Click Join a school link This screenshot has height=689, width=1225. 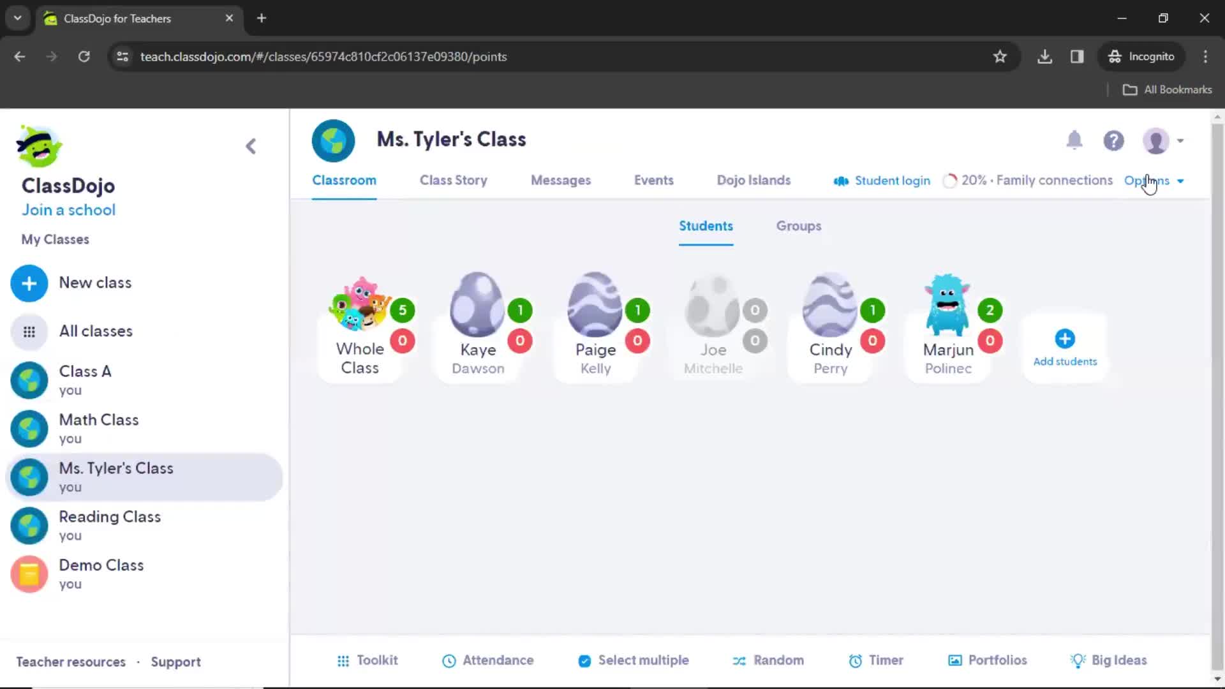[68, 209]
